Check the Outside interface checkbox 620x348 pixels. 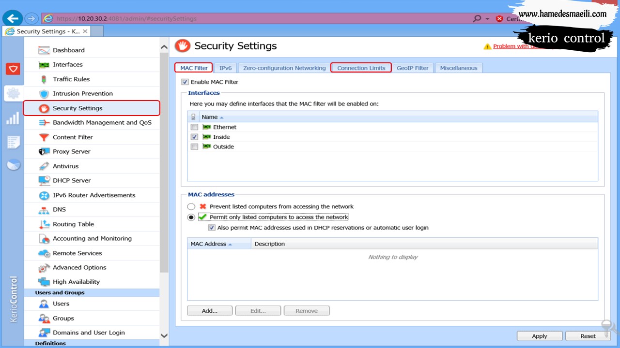pyautogui.click(x=194, y=146)
